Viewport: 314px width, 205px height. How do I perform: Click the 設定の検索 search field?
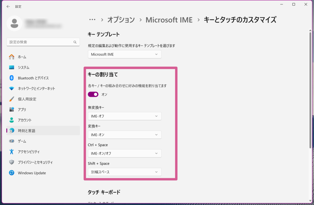click(x=43, y=42)
